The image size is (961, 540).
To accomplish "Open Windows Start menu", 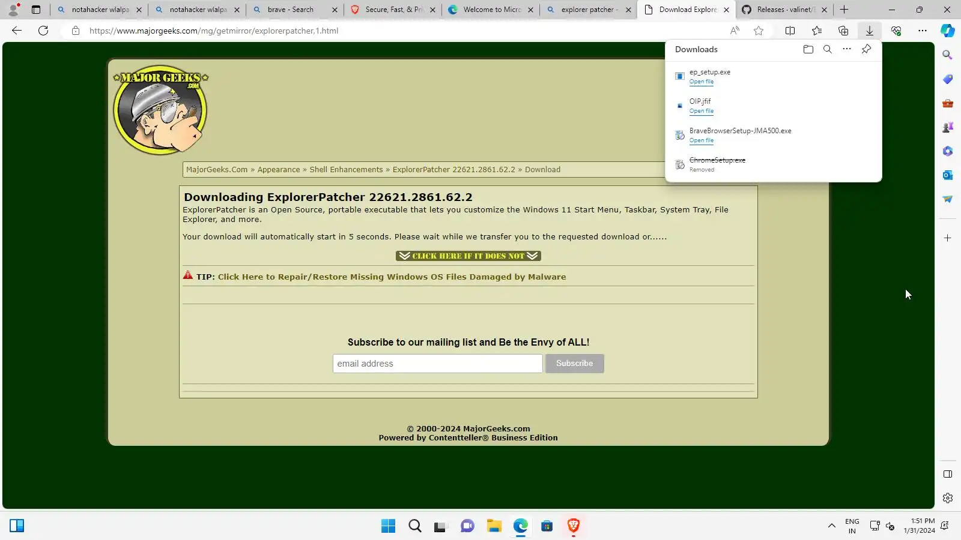I will pyautogui.click(x=389, y=526).
